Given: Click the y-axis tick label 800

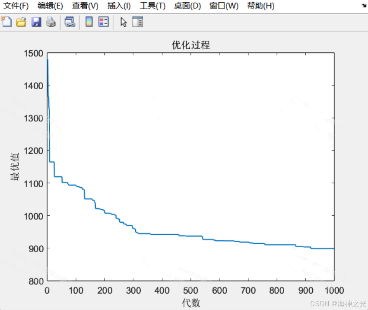Looking at the screenshot, I should 36,281.
